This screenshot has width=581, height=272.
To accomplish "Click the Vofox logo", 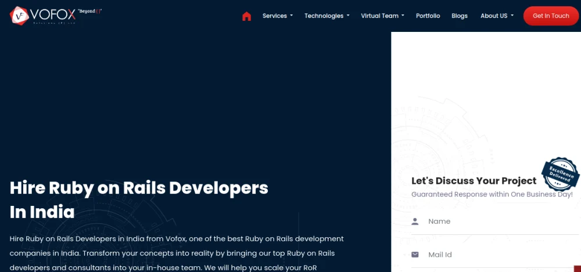I will (56, 16).
